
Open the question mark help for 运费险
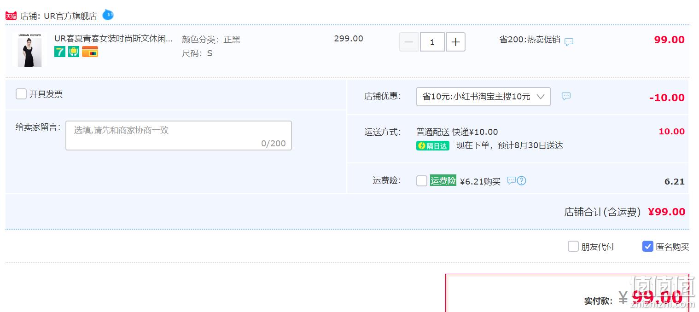tap(521, 180)
